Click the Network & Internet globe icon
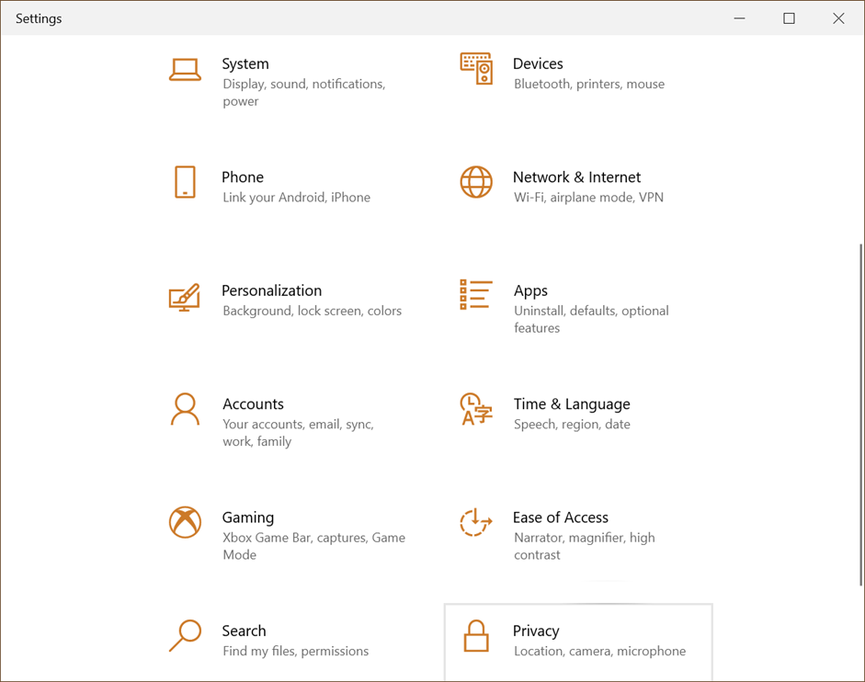The width and height of the screenshot is (865, 682). pos(476,182)
